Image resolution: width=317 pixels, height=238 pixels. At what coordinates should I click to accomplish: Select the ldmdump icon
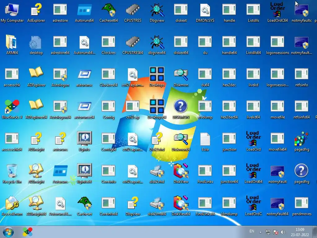[x=229, y=206]
